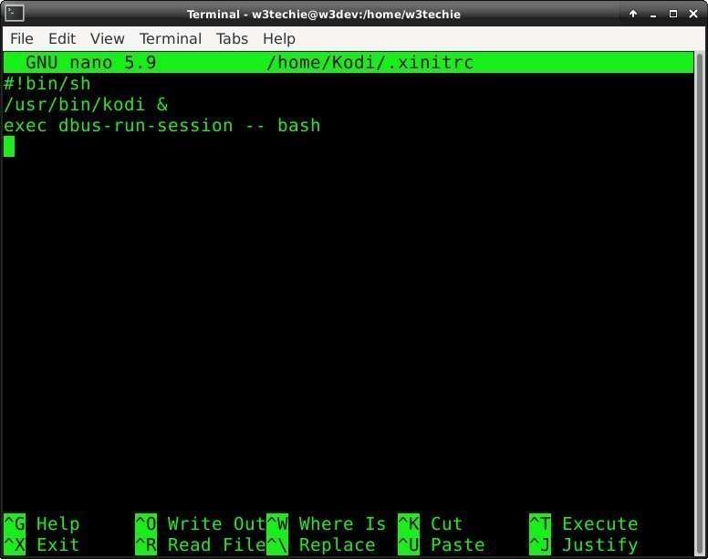Click the keep-above arrow window button
Screen dimensions: 708x559
pyautogui.click(x=633, y=14)
